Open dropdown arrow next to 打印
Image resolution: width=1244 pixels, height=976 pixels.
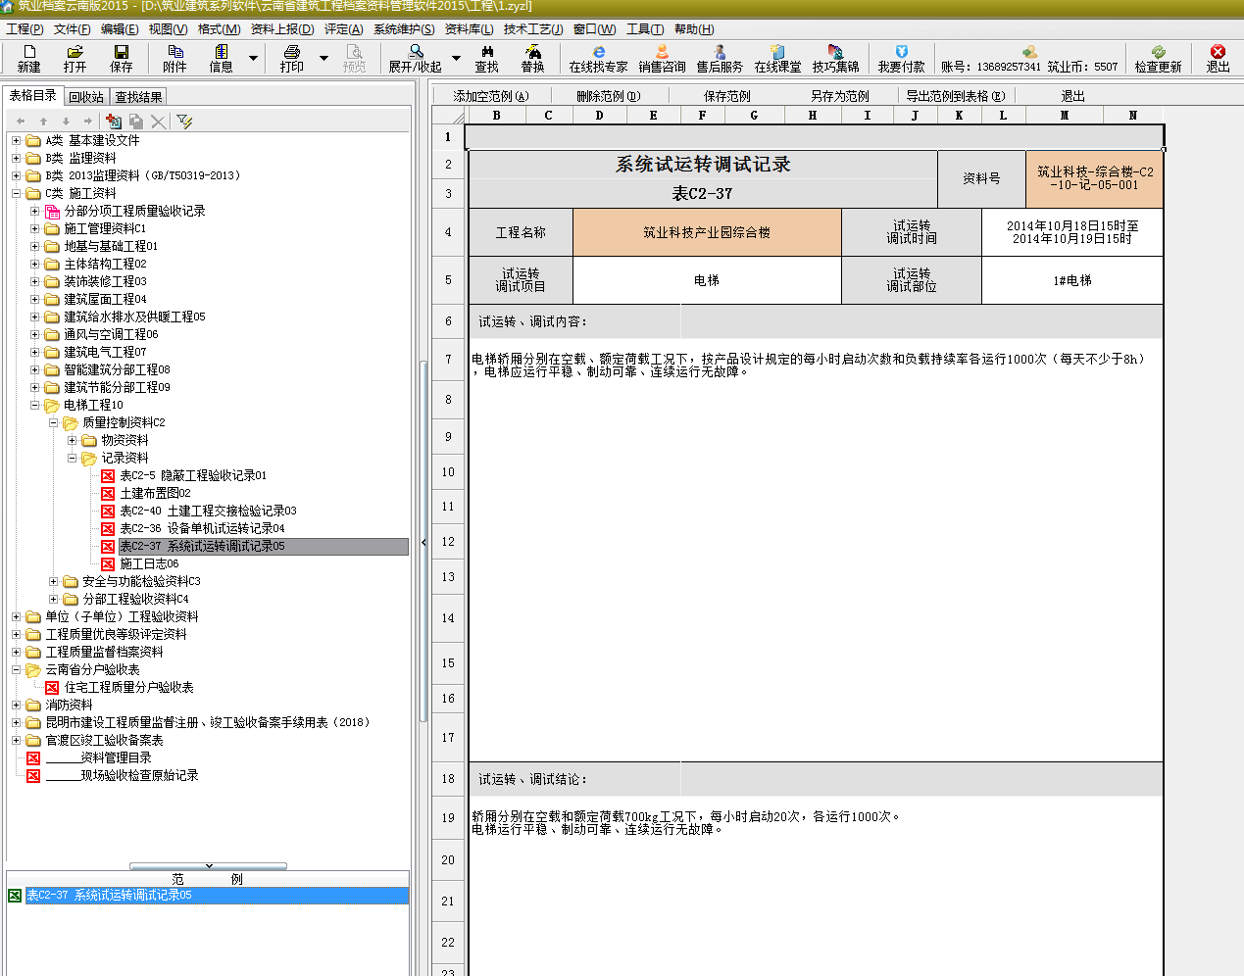tap(323, 59)
